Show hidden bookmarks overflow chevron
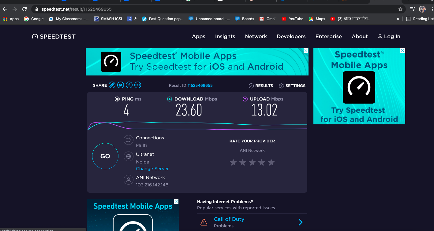 pos(398,19)
